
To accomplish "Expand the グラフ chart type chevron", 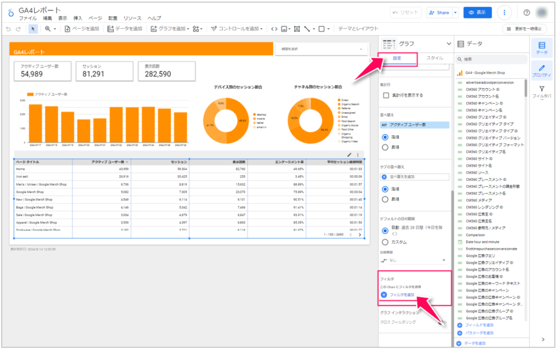I will [449, 44].
